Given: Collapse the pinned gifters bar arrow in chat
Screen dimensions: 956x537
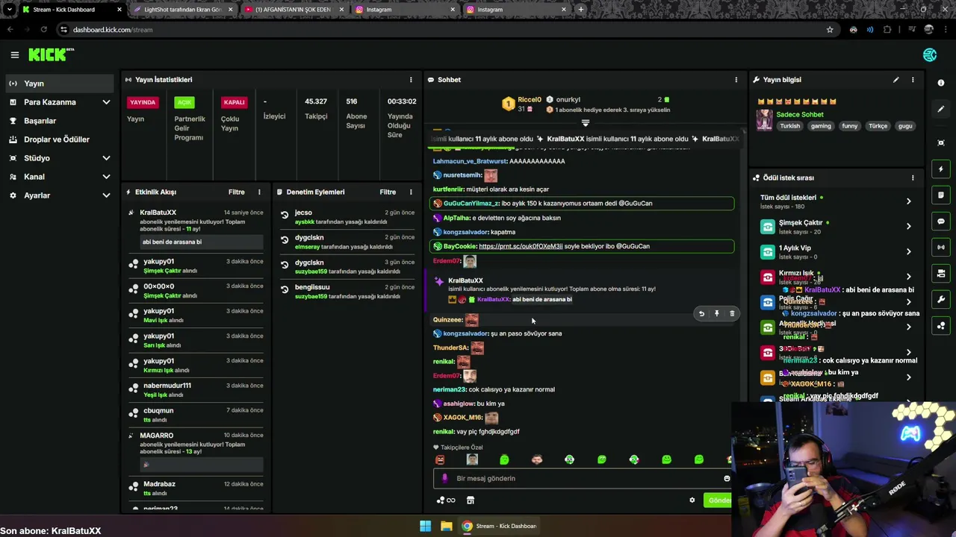Looking at the screenshot, I should point(585,123).
